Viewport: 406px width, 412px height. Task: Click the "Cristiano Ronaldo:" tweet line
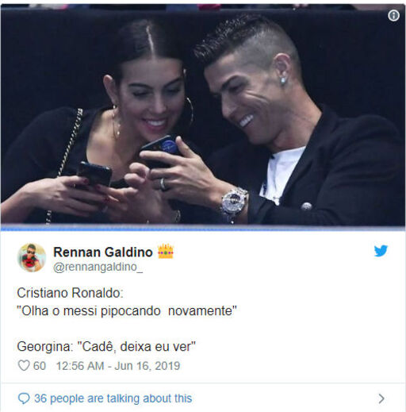[x=70, y=293]
